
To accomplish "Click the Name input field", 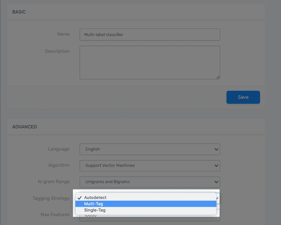I will tap(150, 34).
